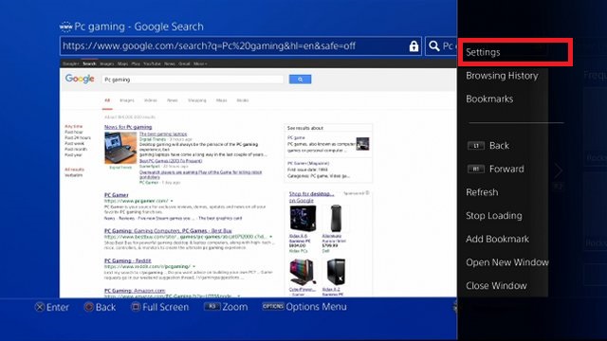The image size is (607, 341).
Task: Open the PC Gamer search result
Action: tap(116, 195)
